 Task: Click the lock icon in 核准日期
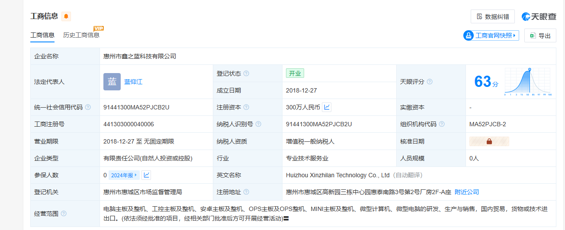[x=489, y=141]
